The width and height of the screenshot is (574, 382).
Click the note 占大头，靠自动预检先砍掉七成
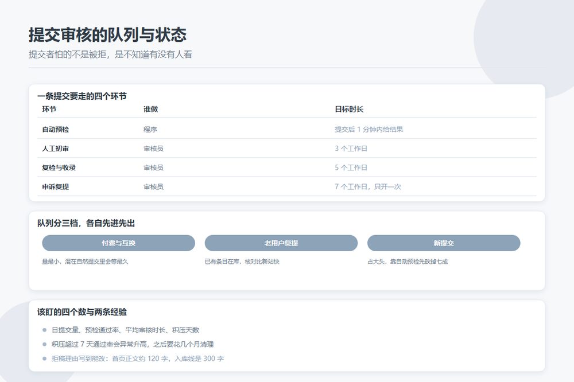click(x=408, y=262)
